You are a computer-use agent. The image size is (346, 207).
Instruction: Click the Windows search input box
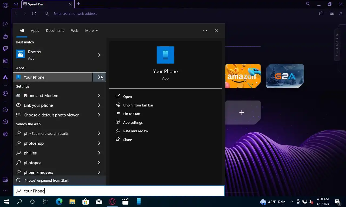tap(119, 191)
